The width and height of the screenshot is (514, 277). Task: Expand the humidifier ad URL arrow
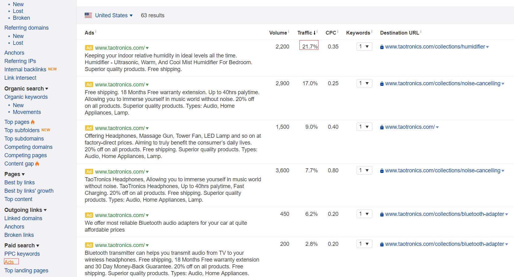pos(147,48)
